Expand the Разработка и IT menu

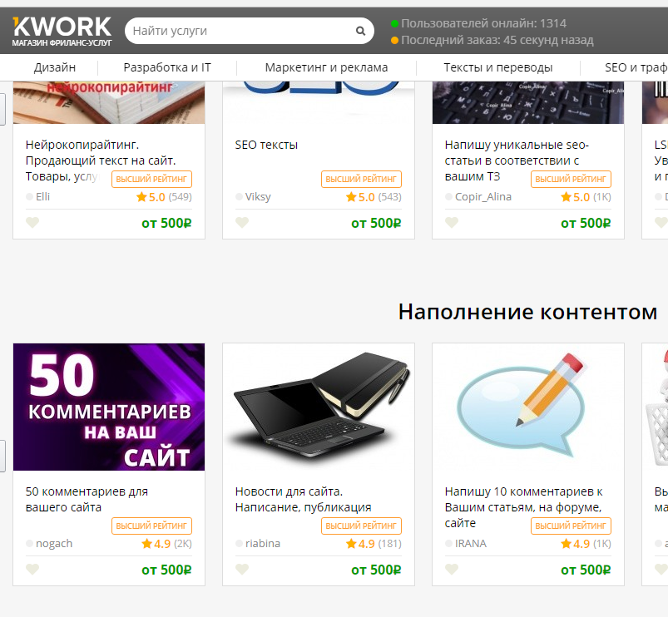[x=167, y=67]
